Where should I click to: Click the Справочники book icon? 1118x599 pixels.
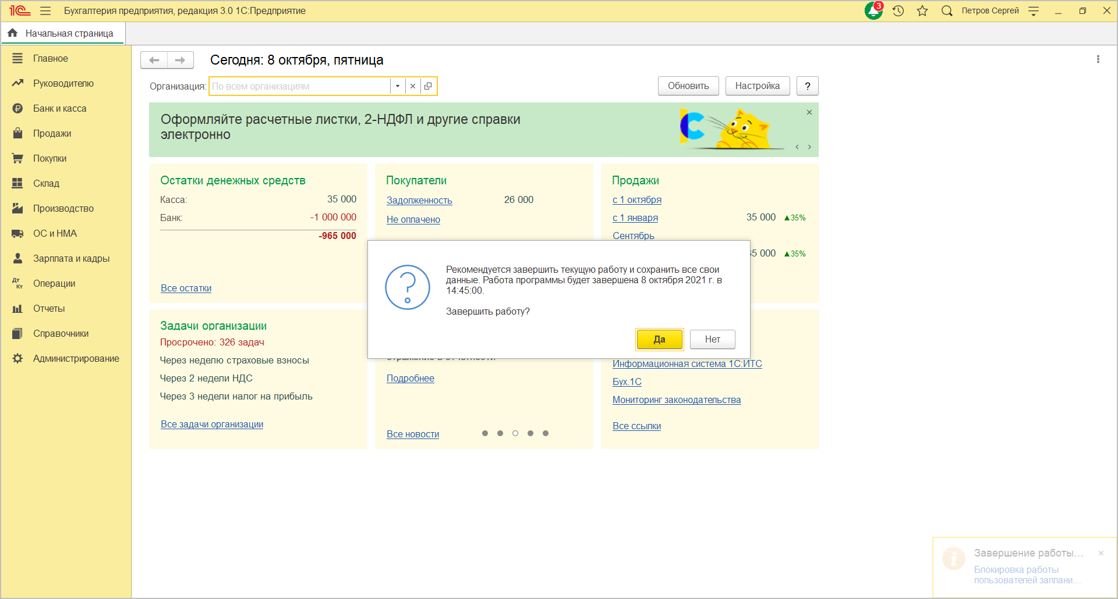[x=17, y=333]
